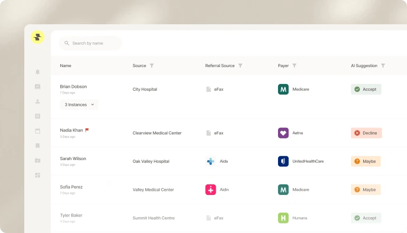Open the checked folder sidebar icon
The width and height of the screenshot is (407, 233).
click(38, 160)
